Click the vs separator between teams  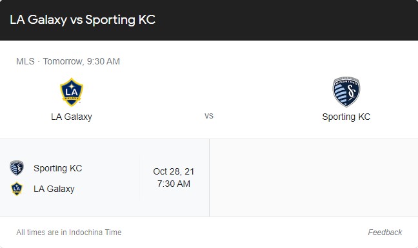coord(209,116)
